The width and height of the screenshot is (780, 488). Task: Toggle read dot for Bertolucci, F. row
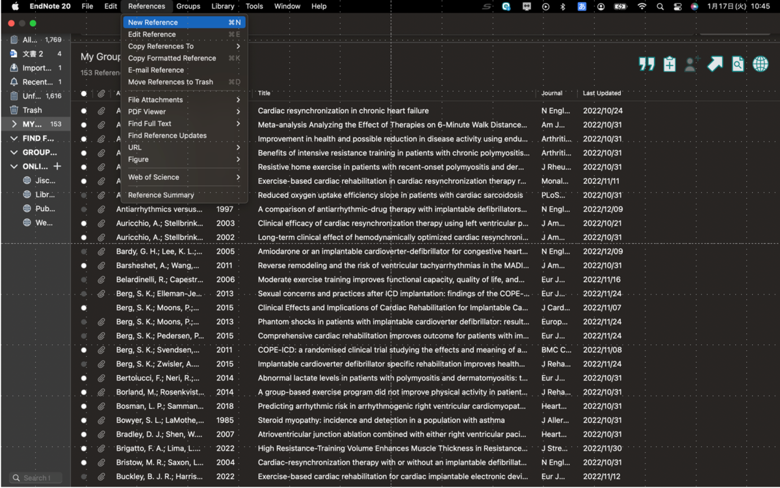click(x=84, y=378)
